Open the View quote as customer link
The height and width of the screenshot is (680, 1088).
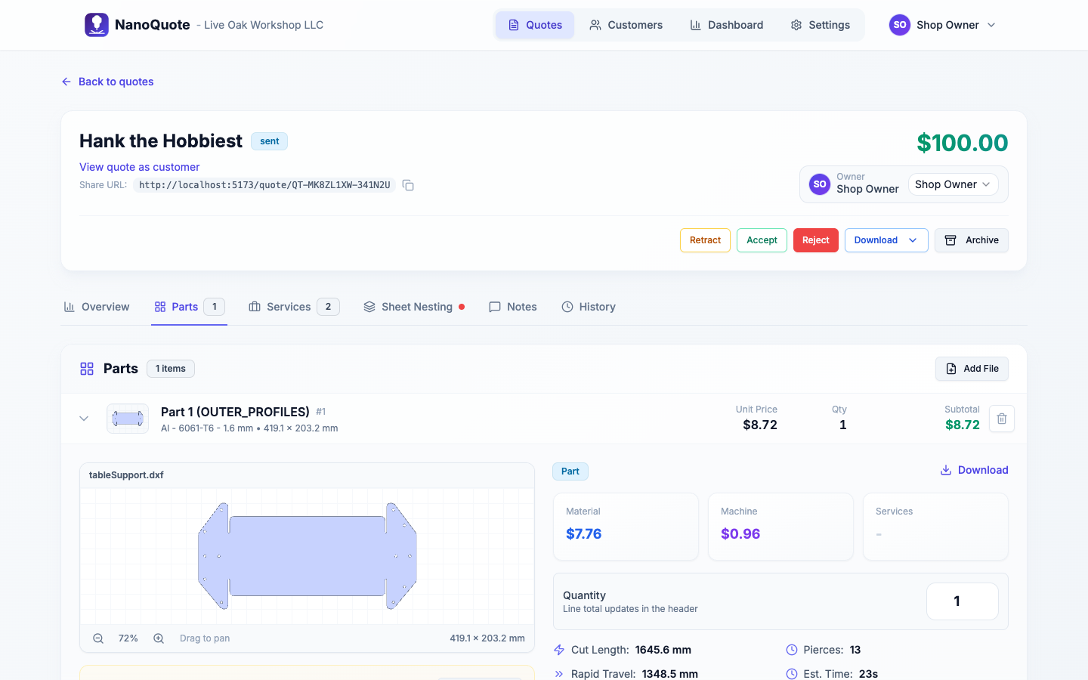click(x=140, y=167)
